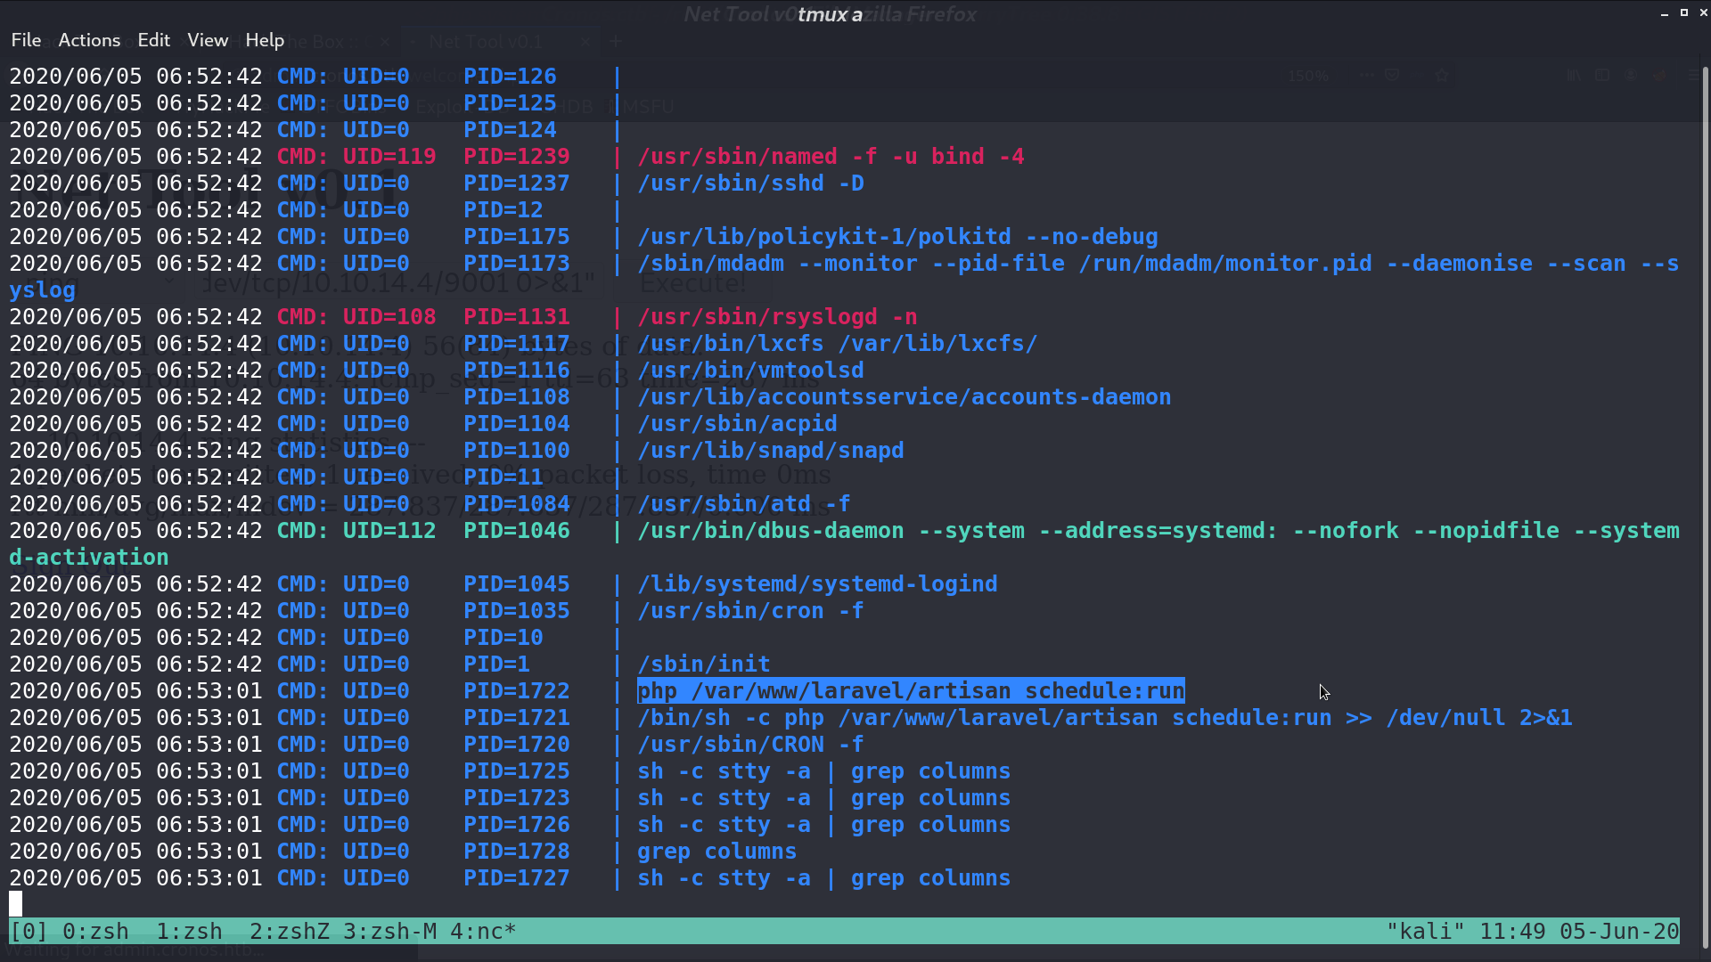Image resolution: width=1711 pixels, height=962 pixels.
Task: Open the View menu
Action: point(208,40)
